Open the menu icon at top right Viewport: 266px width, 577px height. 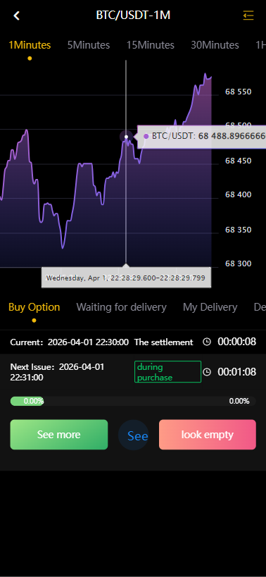(248, 15)
